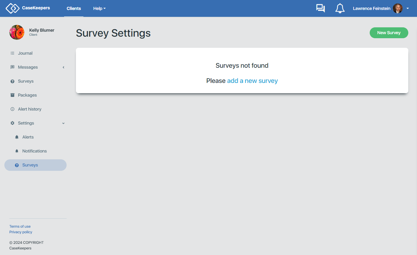
Task: Expand the Messages submenu chevron
Action: (x=63, y=67)
